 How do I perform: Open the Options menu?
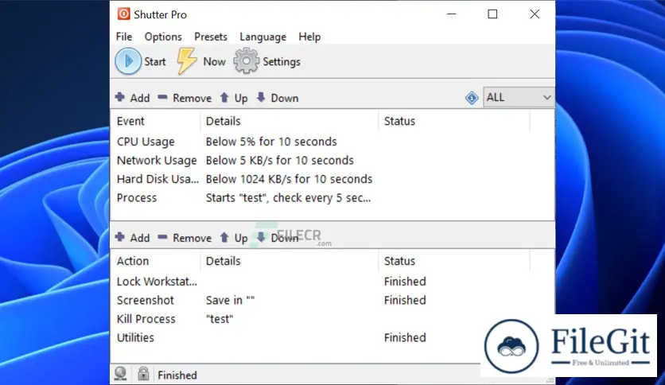click(x=163, y=37)
